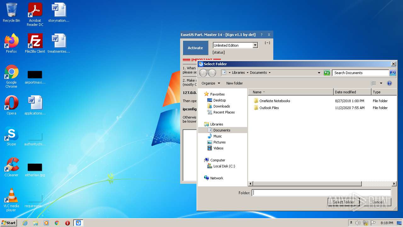Screen dimensions: 403x227
Task: Click the Chrome icon in taskbar
Action: 57,223
